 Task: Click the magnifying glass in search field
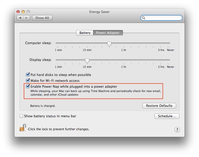pyautogui.click(x=143, y=18)
